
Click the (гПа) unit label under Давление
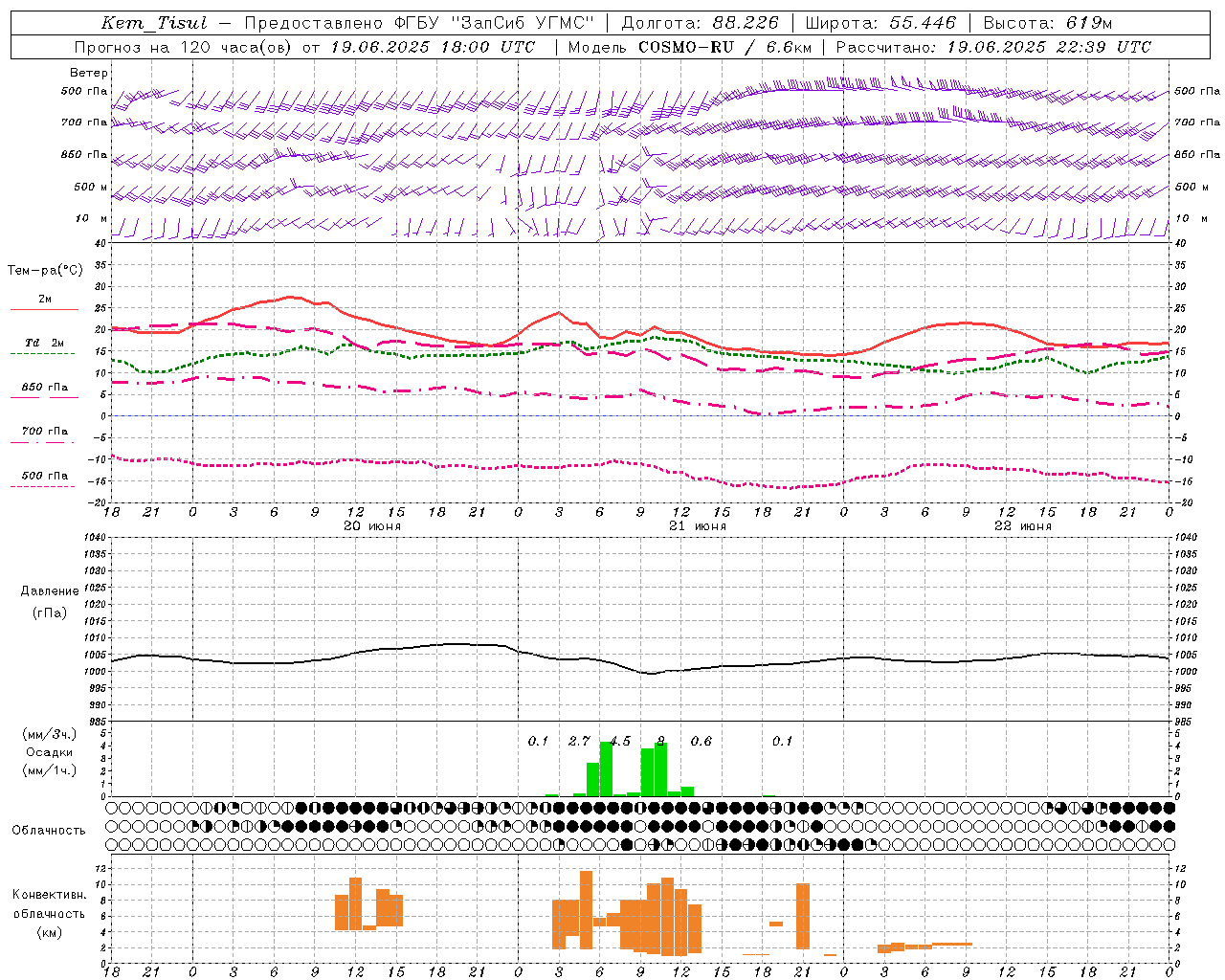50,612
